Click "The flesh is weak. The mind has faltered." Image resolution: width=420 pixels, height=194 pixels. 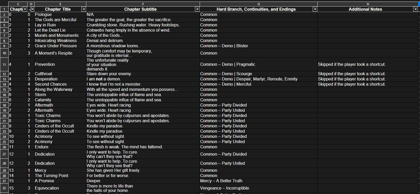tap(143, 147)
